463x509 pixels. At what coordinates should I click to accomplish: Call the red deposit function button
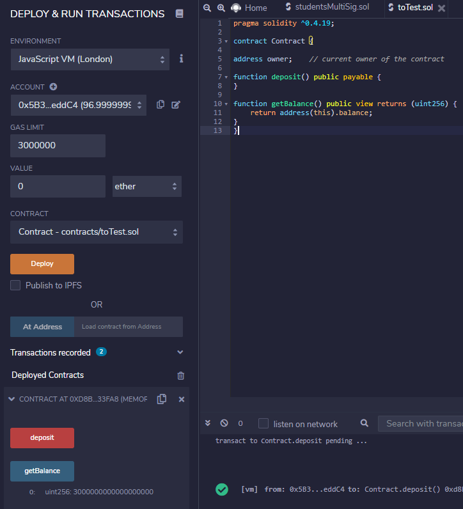[x=42, y=437]
